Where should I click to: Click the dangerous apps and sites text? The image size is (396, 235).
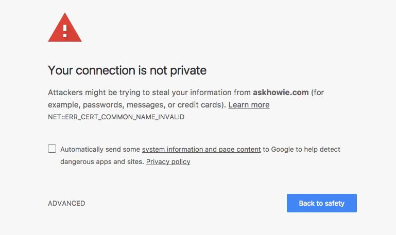102,161
